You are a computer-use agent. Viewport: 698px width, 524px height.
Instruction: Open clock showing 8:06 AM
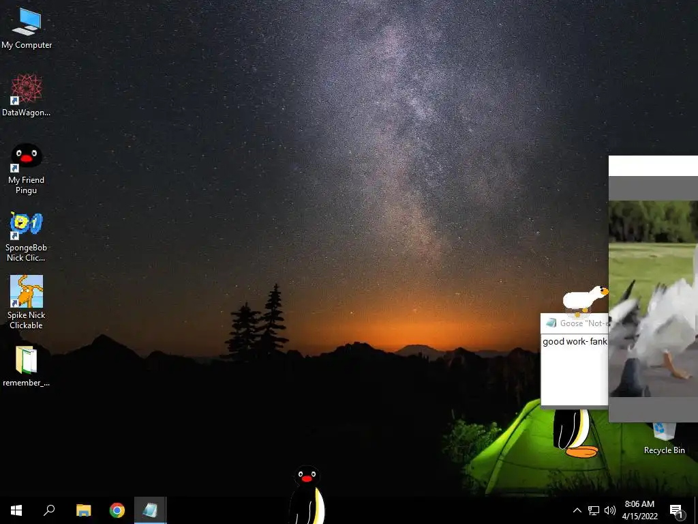pos(639,510)
